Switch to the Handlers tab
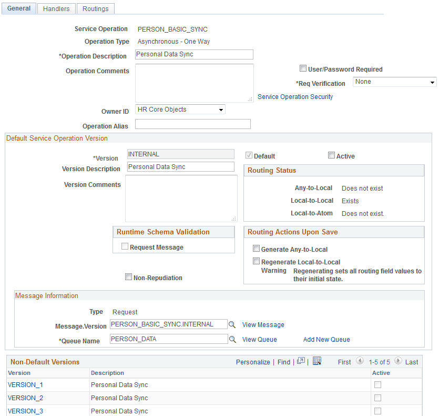 pos(56,8)
